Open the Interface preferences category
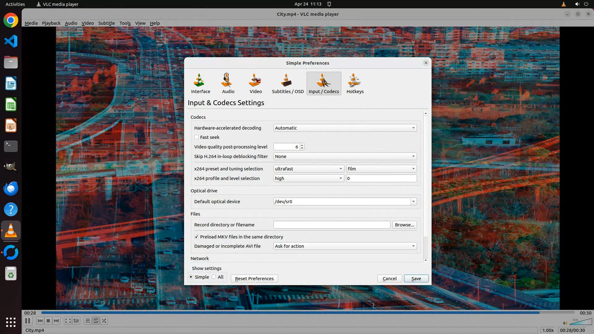This screenshot has width=594, height=334. tap(200, 83)
